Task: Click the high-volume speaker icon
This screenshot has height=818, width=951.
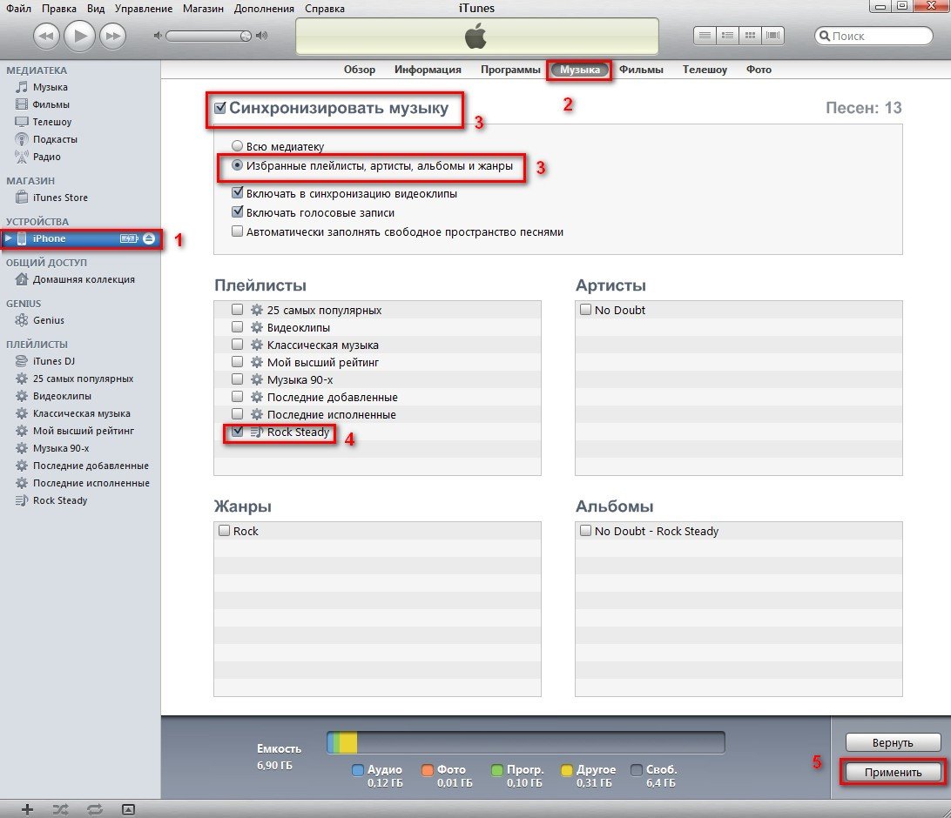Action: pos(261,36)
